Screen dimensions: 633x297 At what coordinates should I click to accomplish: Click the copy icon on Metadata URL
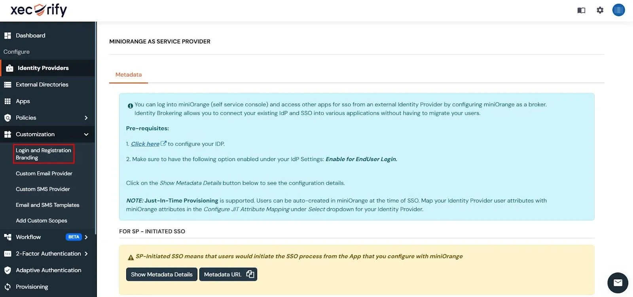(250, 274)
